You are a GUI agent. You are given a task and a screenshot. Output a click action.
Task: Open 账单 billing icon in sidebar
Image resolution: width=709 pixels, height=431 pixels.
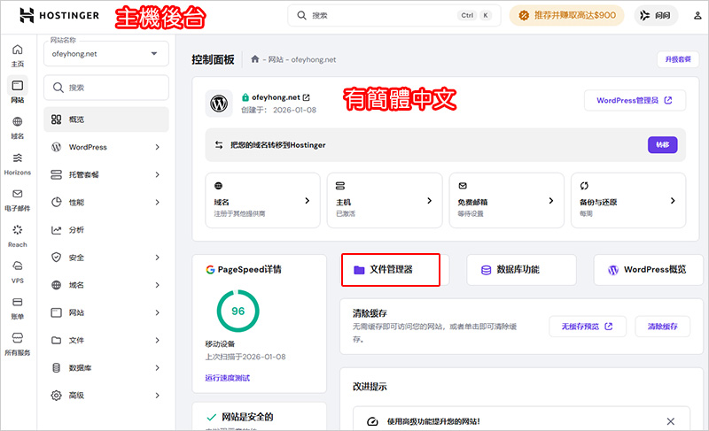17,307
